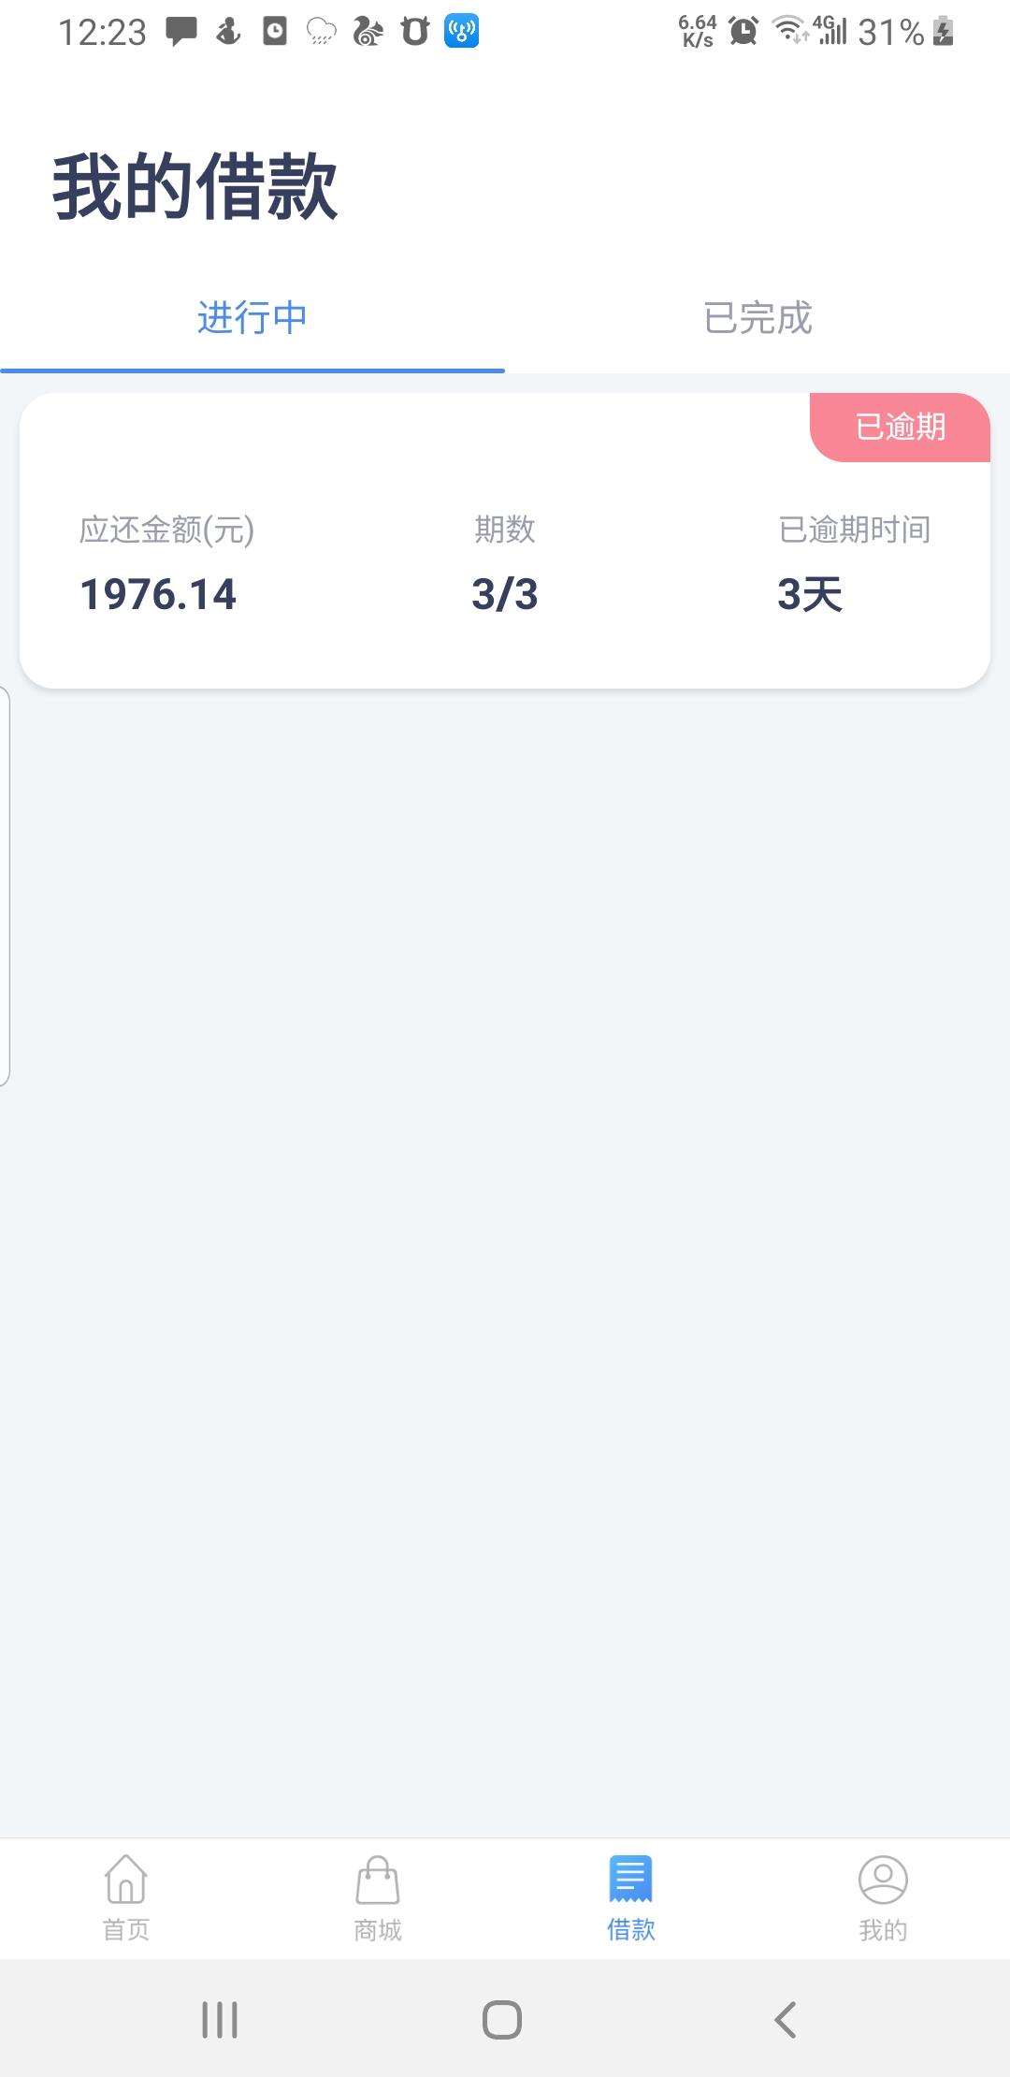The image size is (1010, 2077).
Task: Open the overdue loan card
Action: coord(505,541)
